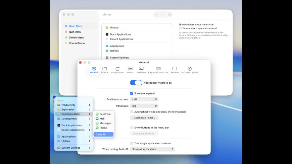Enable automatically hide and show menu panel
The width and height of the screenshot is (292, 164).
(x=132, y=112)
